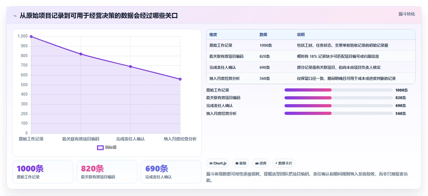Open the 690条 完成责任人确认 data card

(x=171, y=172)
